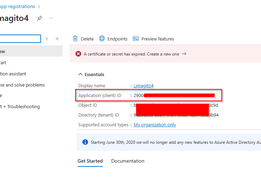The width and height of the screenshot is (261, 179).
Task: Click the Delete toolbar label
Action: pyautogui.click(x=87, y=39)
